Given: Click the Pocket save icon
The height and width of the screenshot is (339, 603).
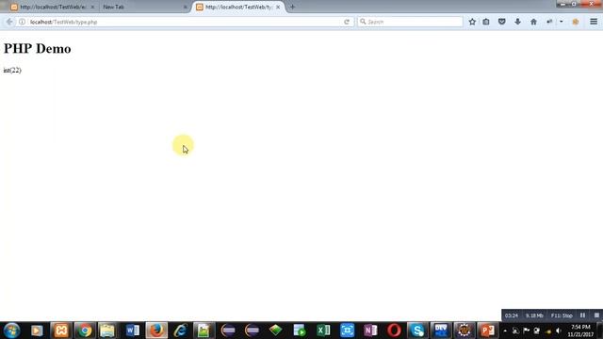Looking at the screenshot, I should point(502,22).
